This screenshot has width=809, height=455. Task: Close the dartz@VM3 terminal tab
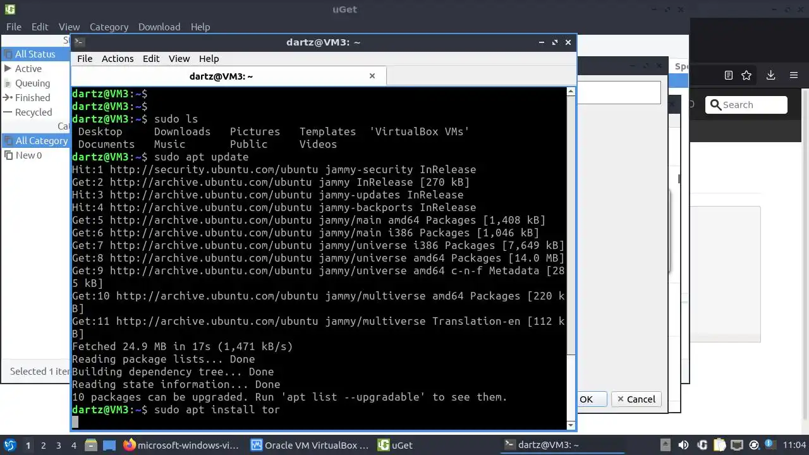coord(372,76)
